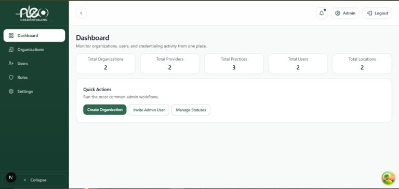399x189 pixels.
Task: Open the Admin account menu
Action: 345,13
